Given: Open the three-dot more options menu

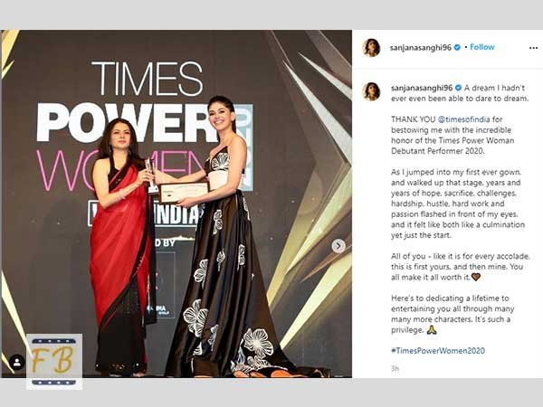Looking at the screenshot, I should coord(533,48).
